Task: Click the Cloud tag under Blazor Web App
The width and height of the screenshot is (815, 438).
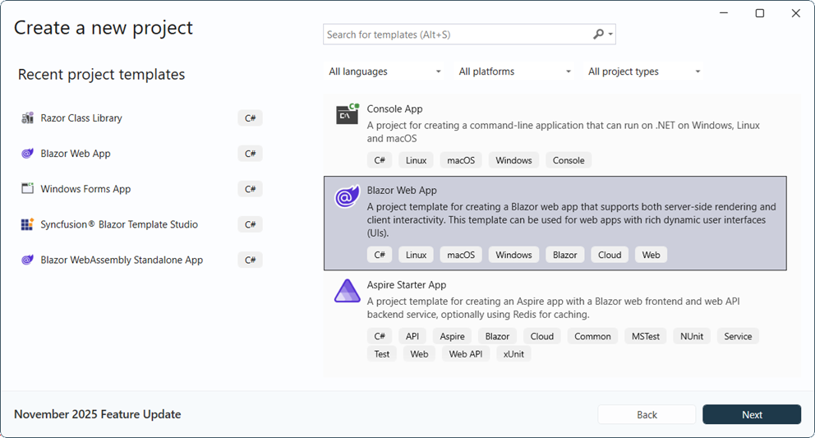Action: [x=609, y=255]
